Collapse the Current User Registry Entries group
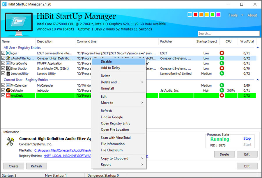Viewport: 262px width, 178px height. pyautogui.click(x=258, y=80)
